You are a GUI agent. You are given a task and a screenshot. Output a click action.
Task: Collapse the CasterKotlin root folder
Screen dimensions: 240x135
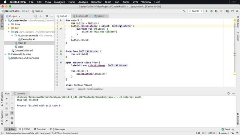[x=6, y=21]
